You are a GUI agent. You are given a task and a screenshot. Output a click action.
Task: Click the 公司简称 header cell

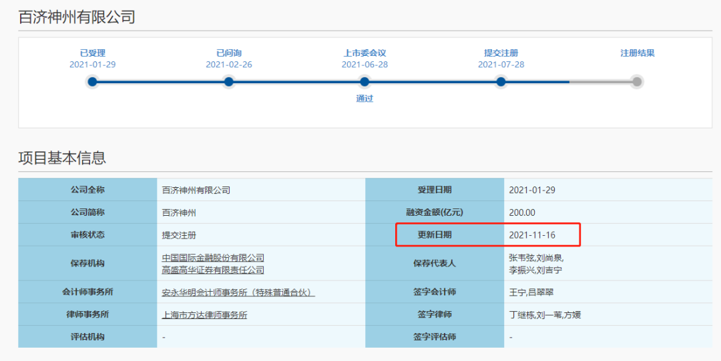(x=87, y=212)
